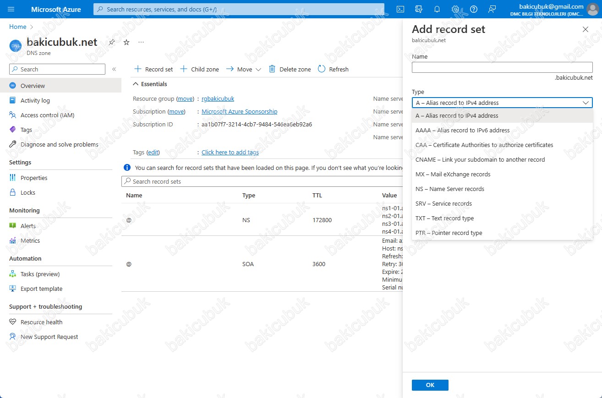The image size is (602, 398).
Task: Add bakicubuk.net to favorites star
Action: 126,42
